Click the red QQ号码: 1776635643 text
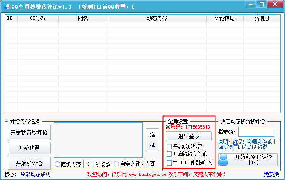Screen dimensions: 285x180 [188, 127]
